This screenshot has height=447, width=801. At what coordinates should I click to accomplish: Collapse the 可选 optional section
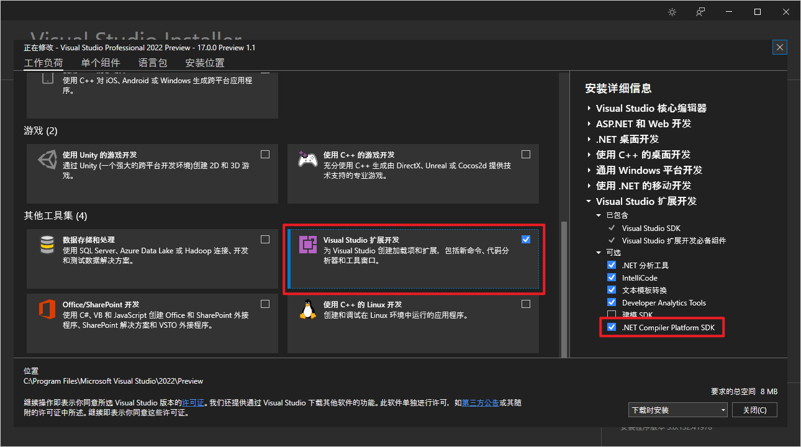(x=599, y=253)
